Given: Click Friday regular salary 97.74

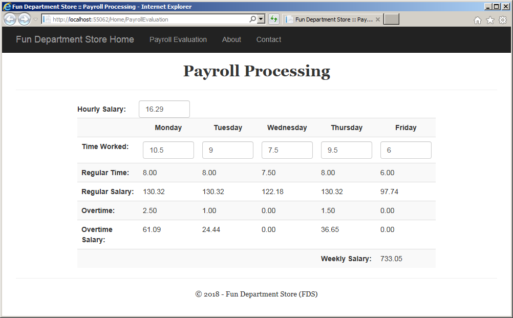Looking at the screenshot, I should 389,192.
